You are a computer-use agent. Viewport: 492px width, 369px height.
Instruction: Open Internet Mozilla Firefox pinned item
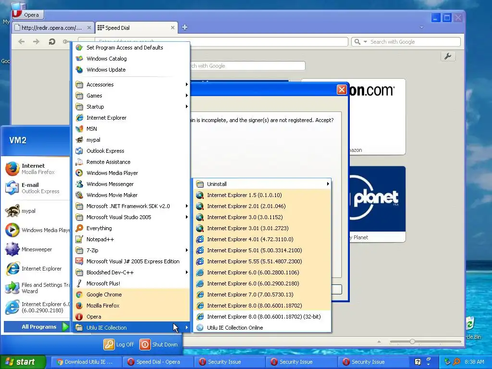[36, 169]
